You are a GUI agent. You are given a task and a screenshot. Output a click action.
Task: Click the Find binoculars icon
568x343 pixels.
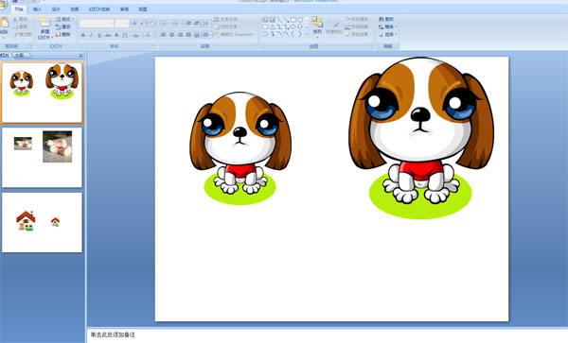(382, 19)
